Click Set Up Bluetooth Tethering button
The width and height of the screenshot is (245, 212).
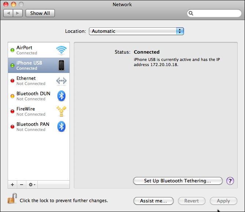click(x=178, y=181)
